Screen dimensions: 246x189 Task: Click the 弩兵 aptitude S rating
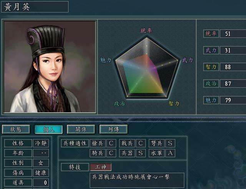coord(170,143)
